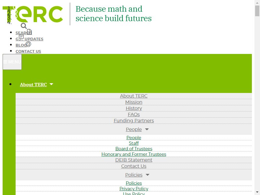The height and width of the screenshot is (195, 260).
Task: Click the page scrollbar down arrow
Action: pos(257,192)
